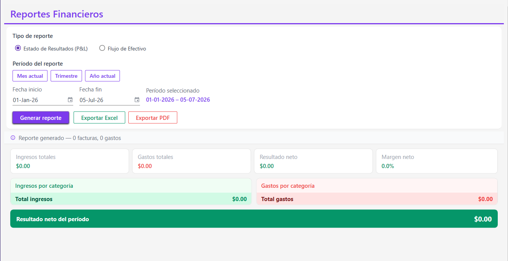The image size is (508, 261).
Task: Click the Tipo de reporte label
Action: tap(33, 36)
